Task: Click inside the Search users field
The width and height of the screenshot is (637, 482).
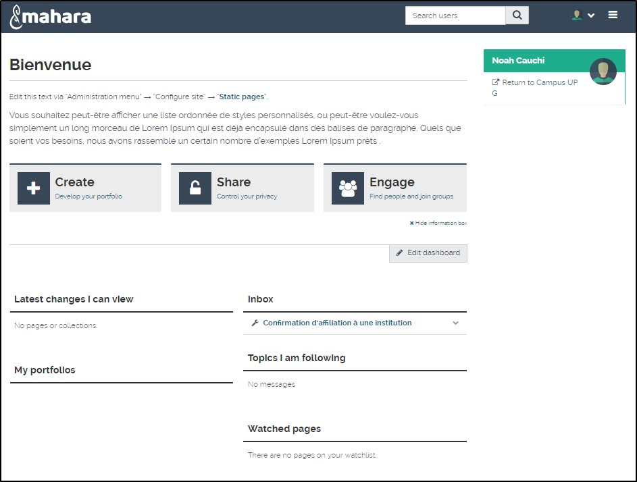Action: point(455,16)
